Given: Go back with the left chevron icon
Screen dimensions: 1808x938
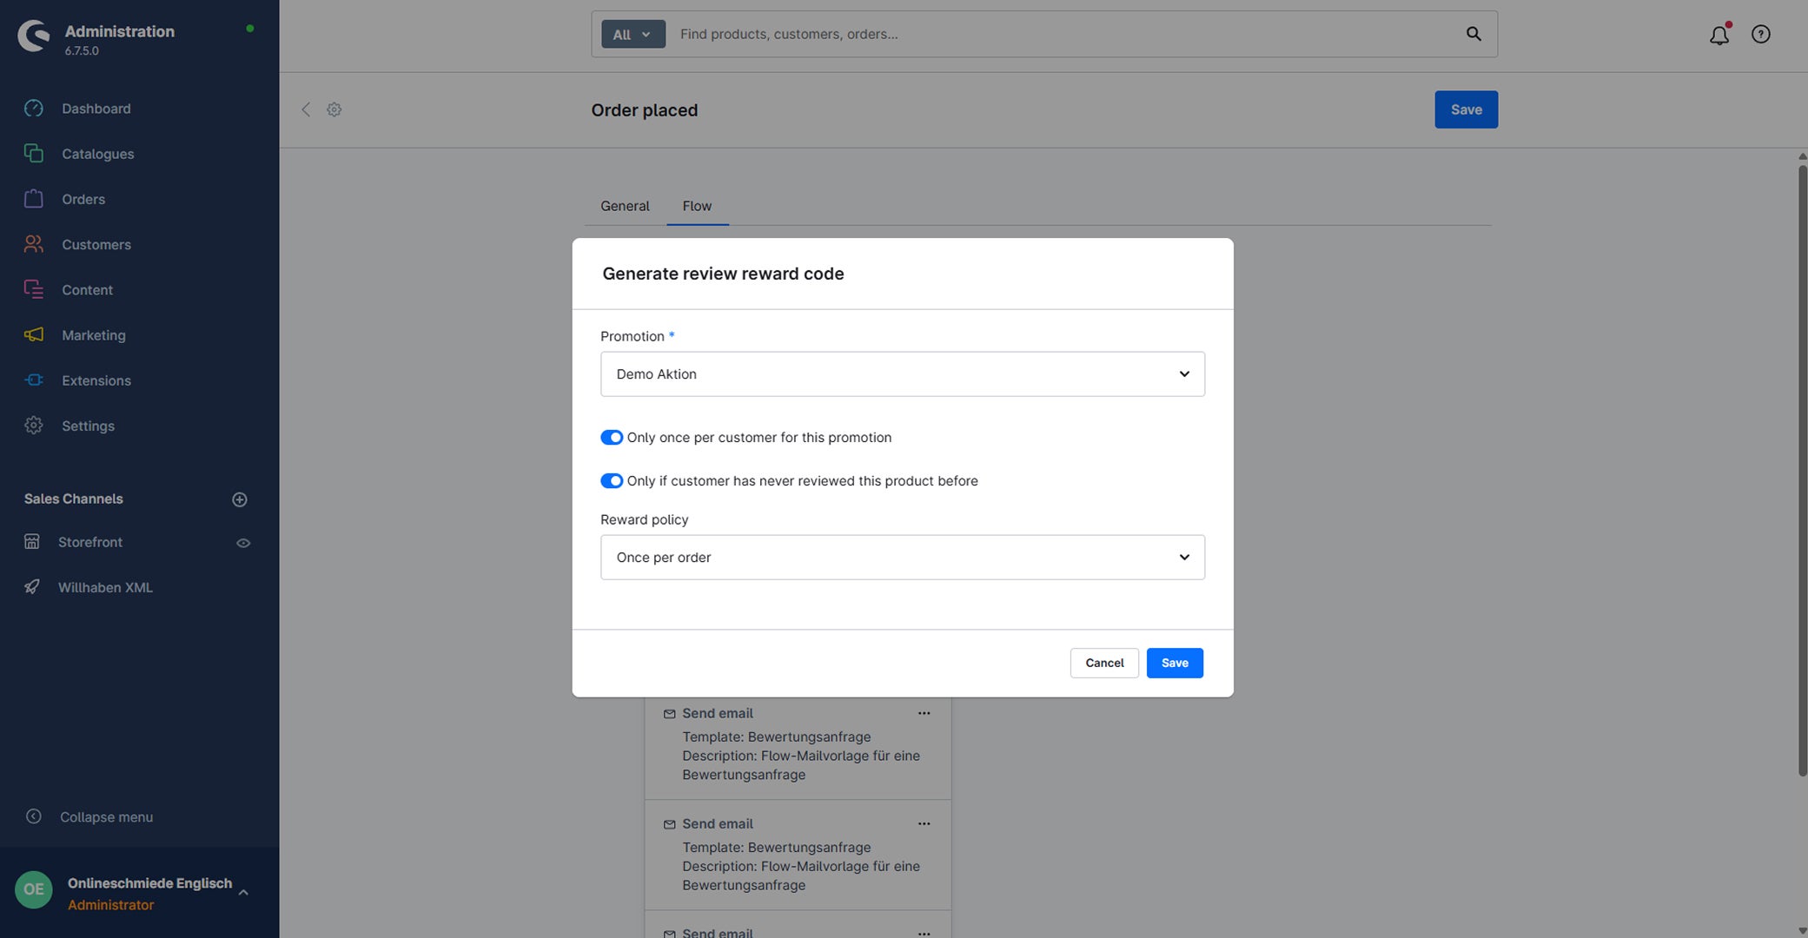Looking at the screenshot, I should (306, 109).
